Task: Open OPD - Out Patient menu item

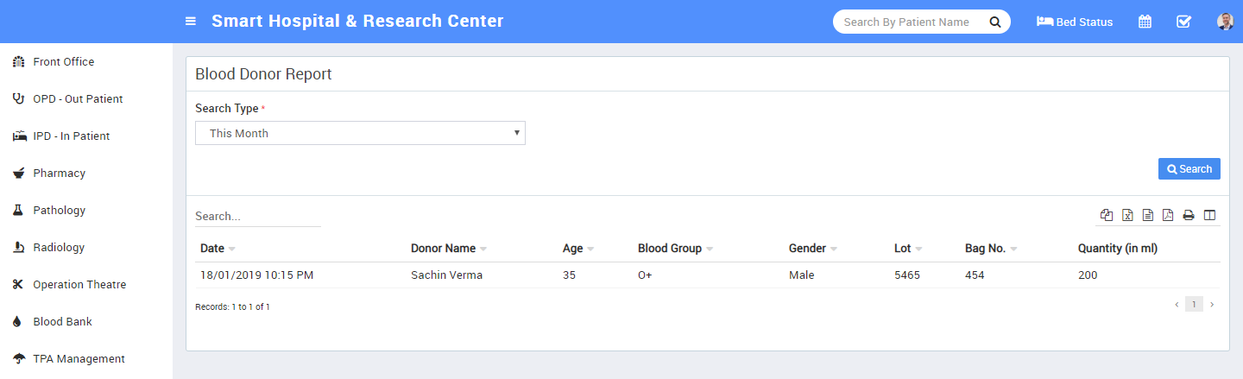Action: pos(78,98)
